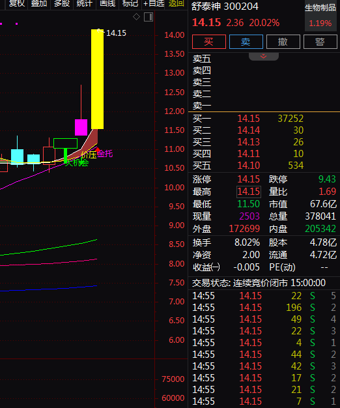Click the red 买 buy button

click(x=209, y=42)
